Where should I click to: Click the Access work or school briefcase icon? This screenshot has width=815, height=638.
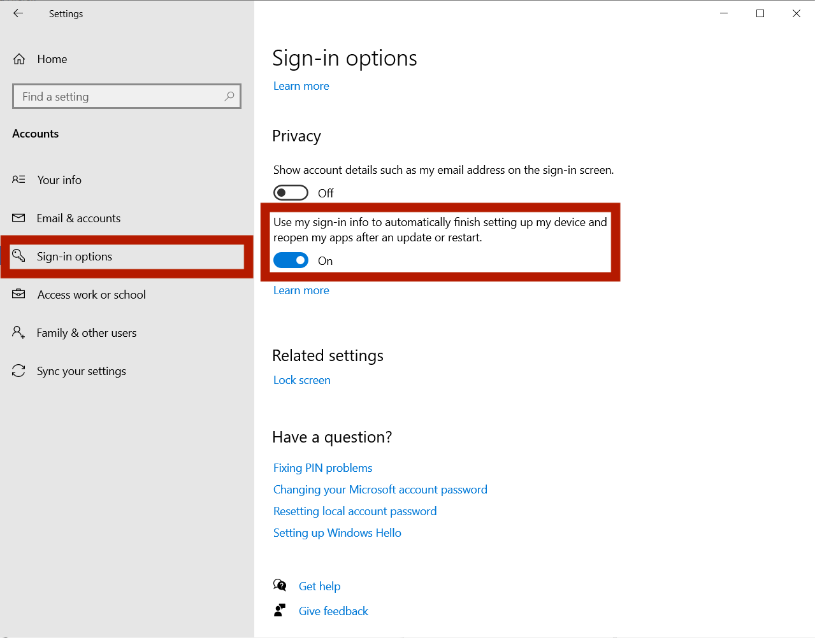click(18, 294)
